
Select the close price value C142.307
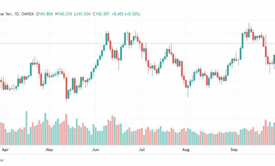(x=101, y=14)
